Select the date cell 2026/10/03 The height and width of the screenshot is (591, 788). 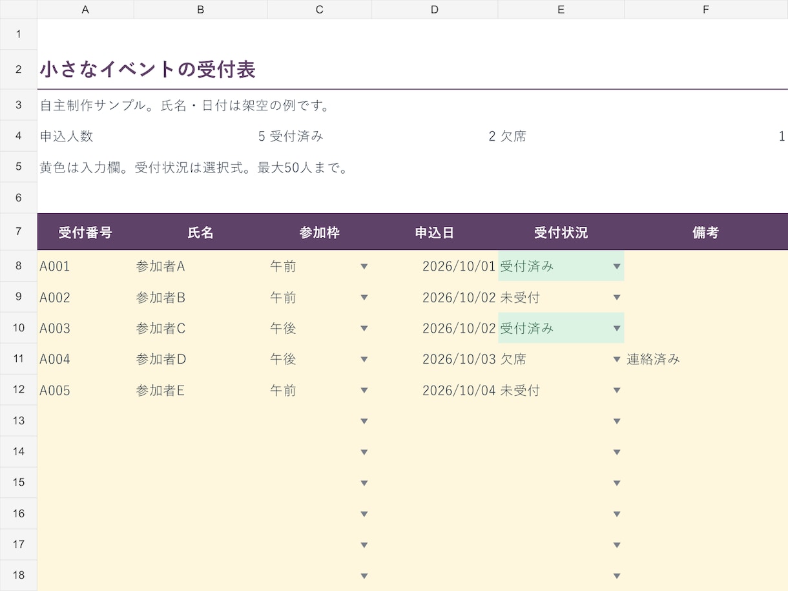(x=435, y=359)
